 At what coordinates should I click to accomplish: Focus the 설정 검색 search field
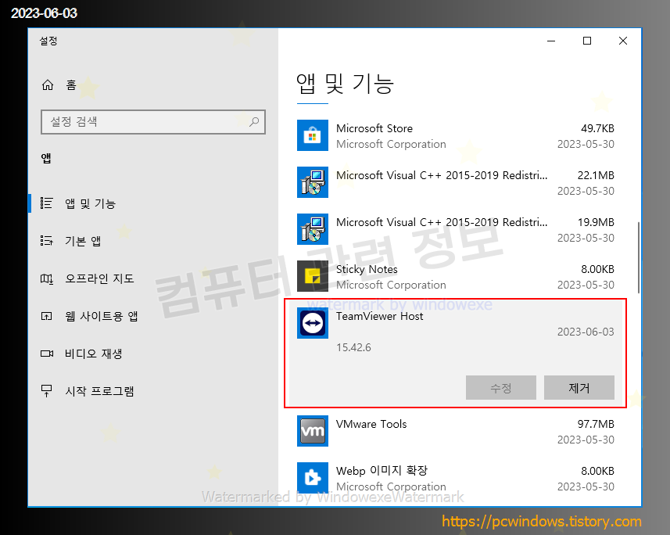click(153, 122)
